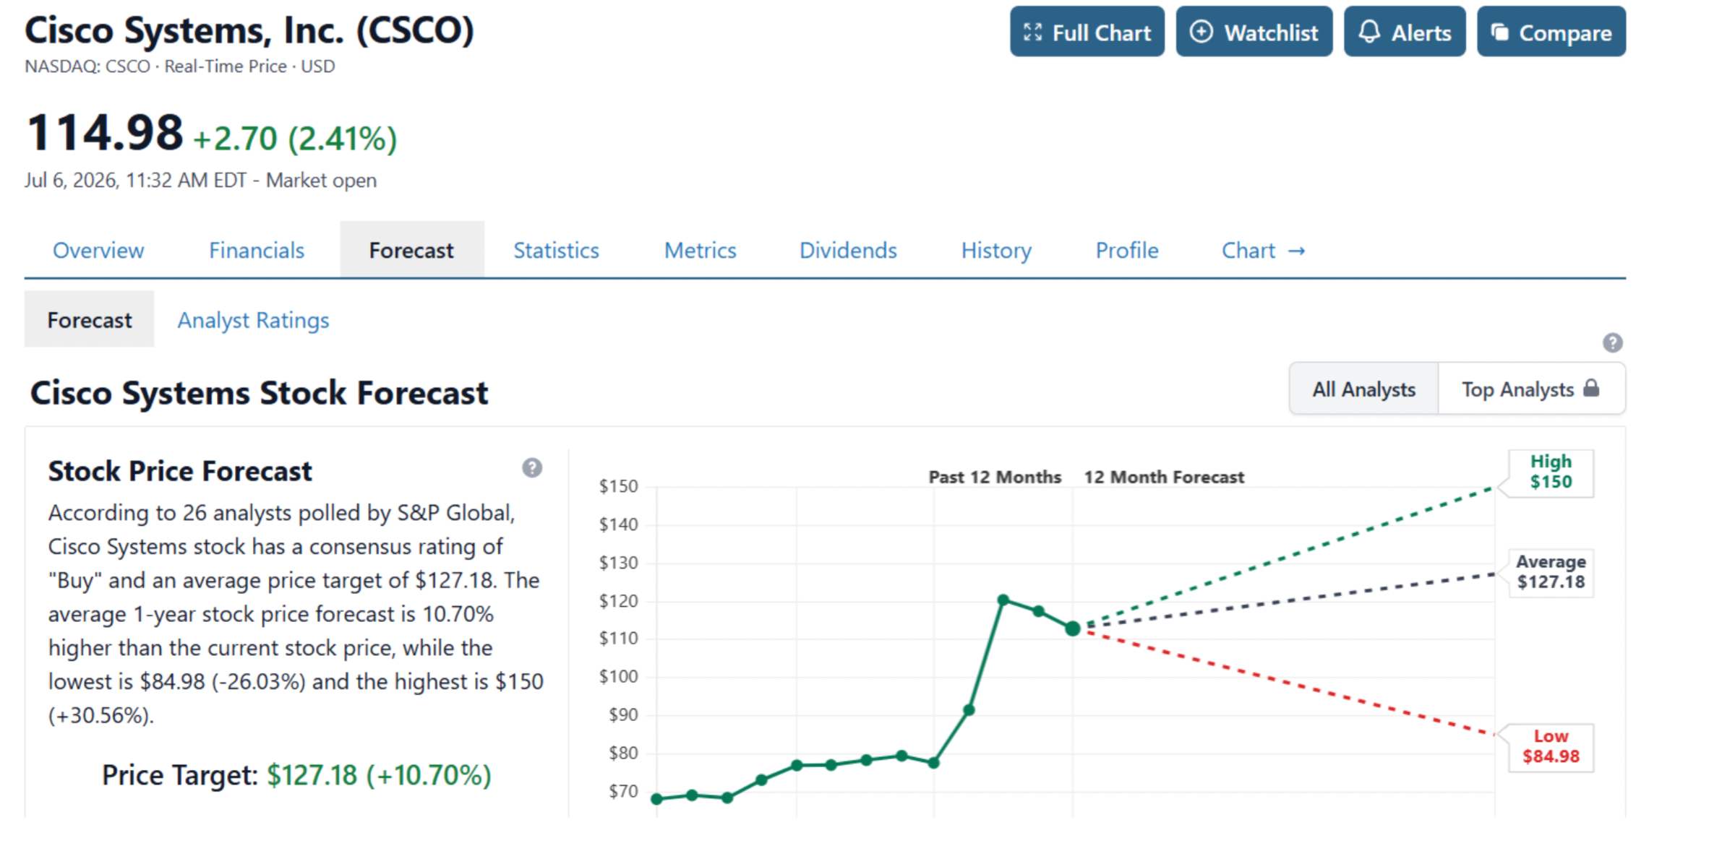The width and height of the screenshot is (1722, 851).
Task: Open the Profile tab
Action: click(1127, 250)
